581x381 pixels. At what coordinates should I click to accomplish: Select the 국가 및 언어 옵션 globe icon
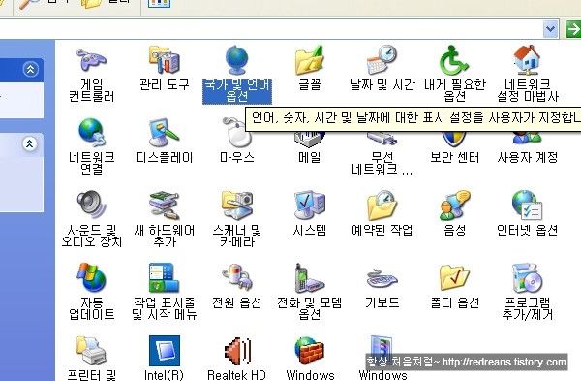tap(237, 60)
